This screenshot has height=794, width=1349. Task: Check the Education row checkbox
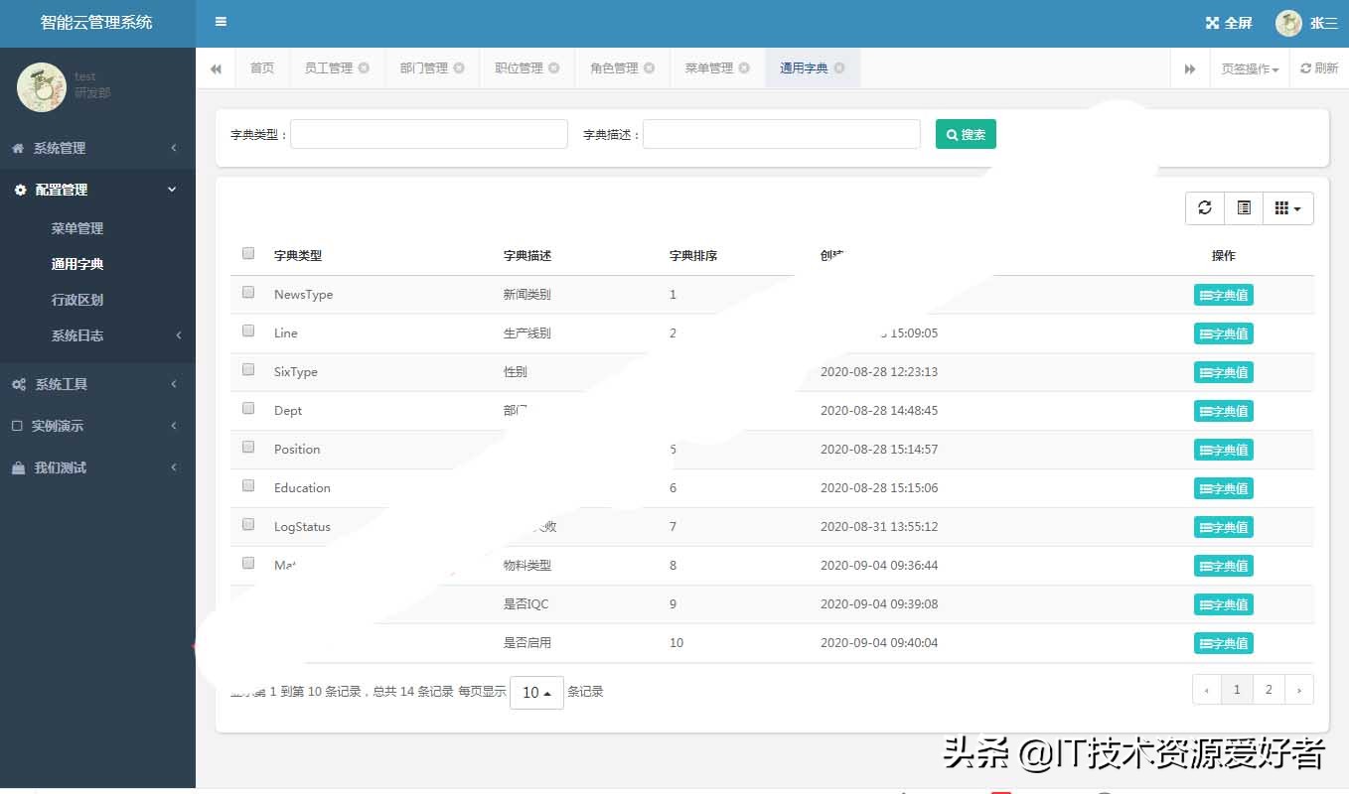pyautogui.click(x=248, y=485)
